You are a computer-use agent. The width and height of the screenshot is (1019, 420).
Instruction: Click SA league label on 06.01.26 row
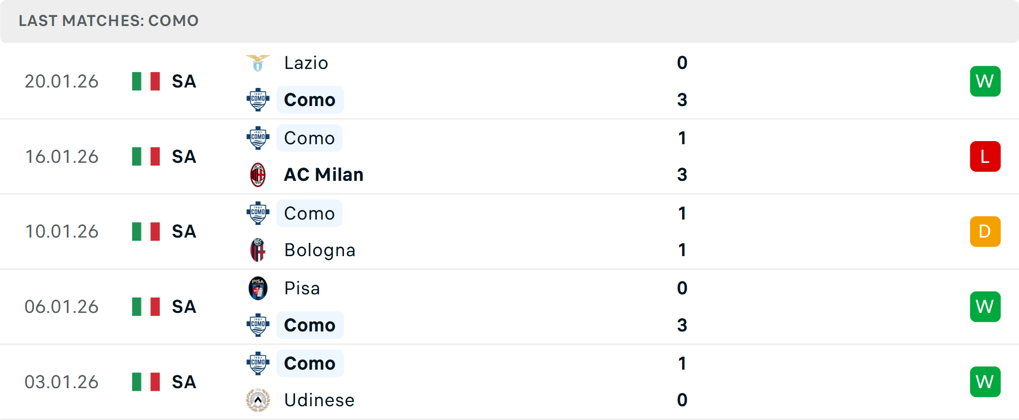tap(184, 307)
